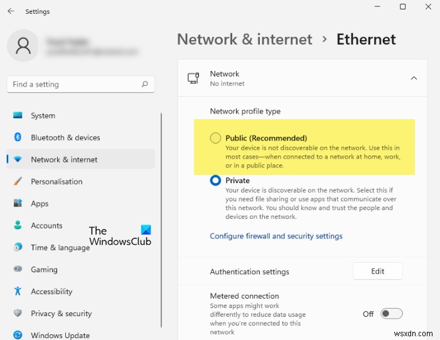
Task: Click the Windows Update sync icon
Action: pos(18,335)
